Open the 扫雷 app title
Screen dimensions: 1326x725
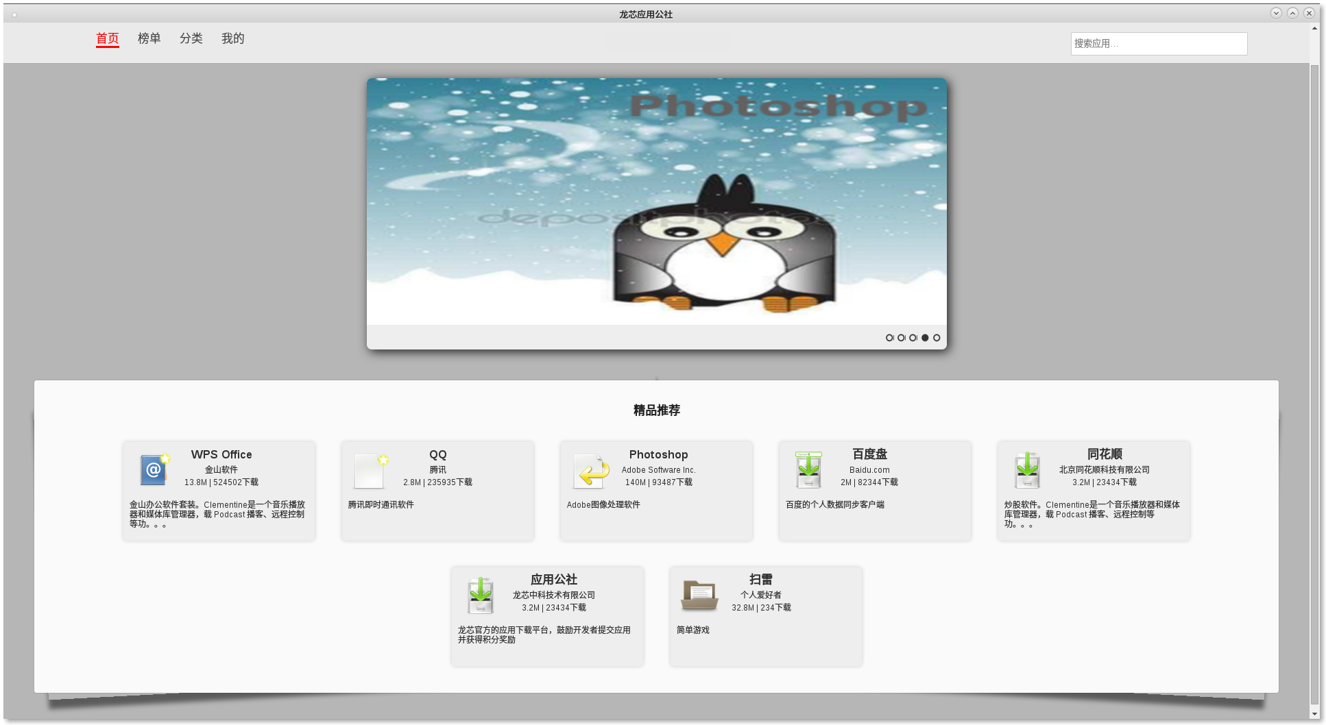pyautogui.click(x=761, y=579)
